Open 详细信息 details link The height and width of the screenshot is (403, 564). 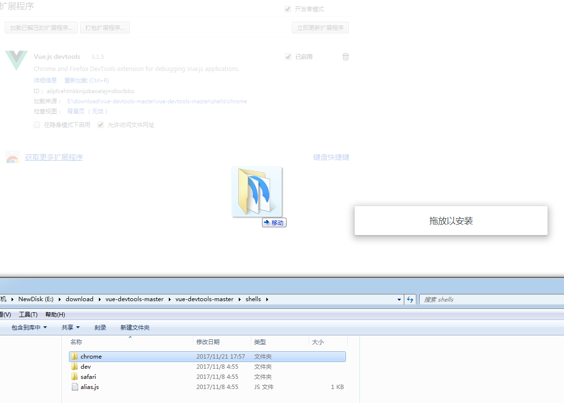(45, 80)
